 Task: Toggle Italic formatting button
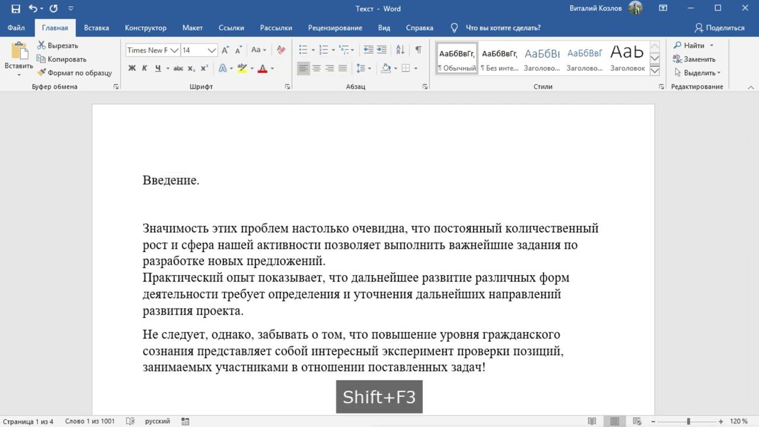coord(145,68)
